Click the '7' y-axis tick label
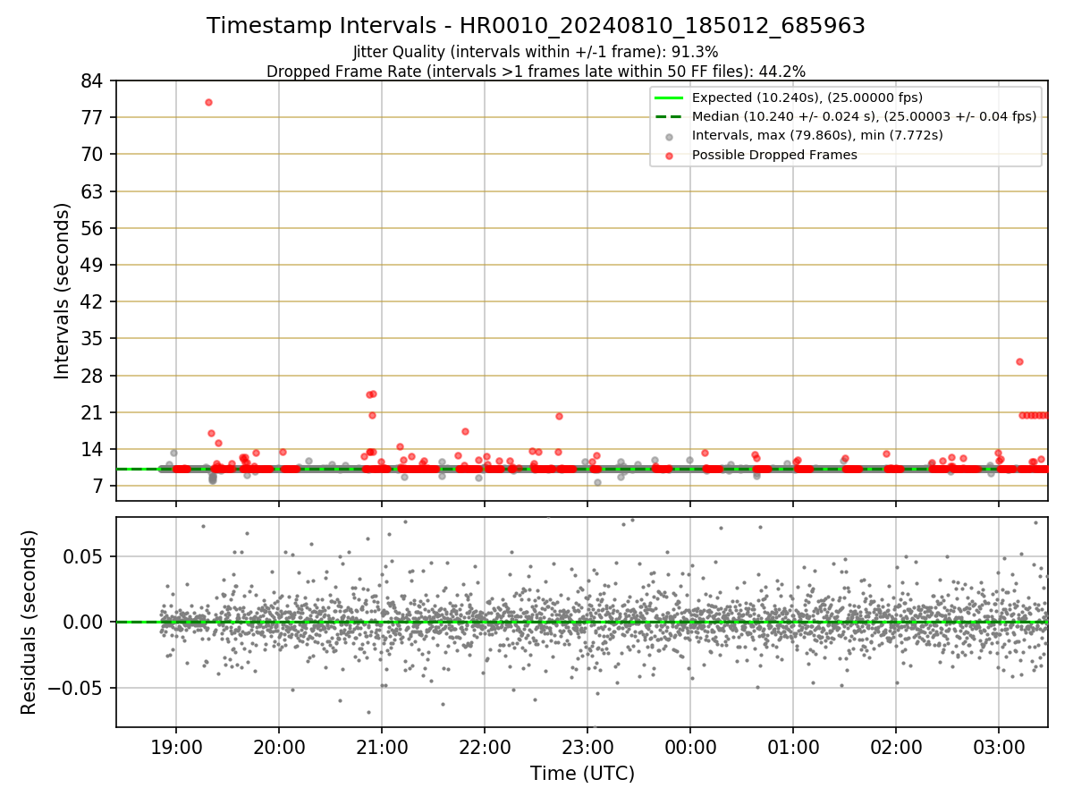Screen dimensions: 1073x805 point(99,487)
